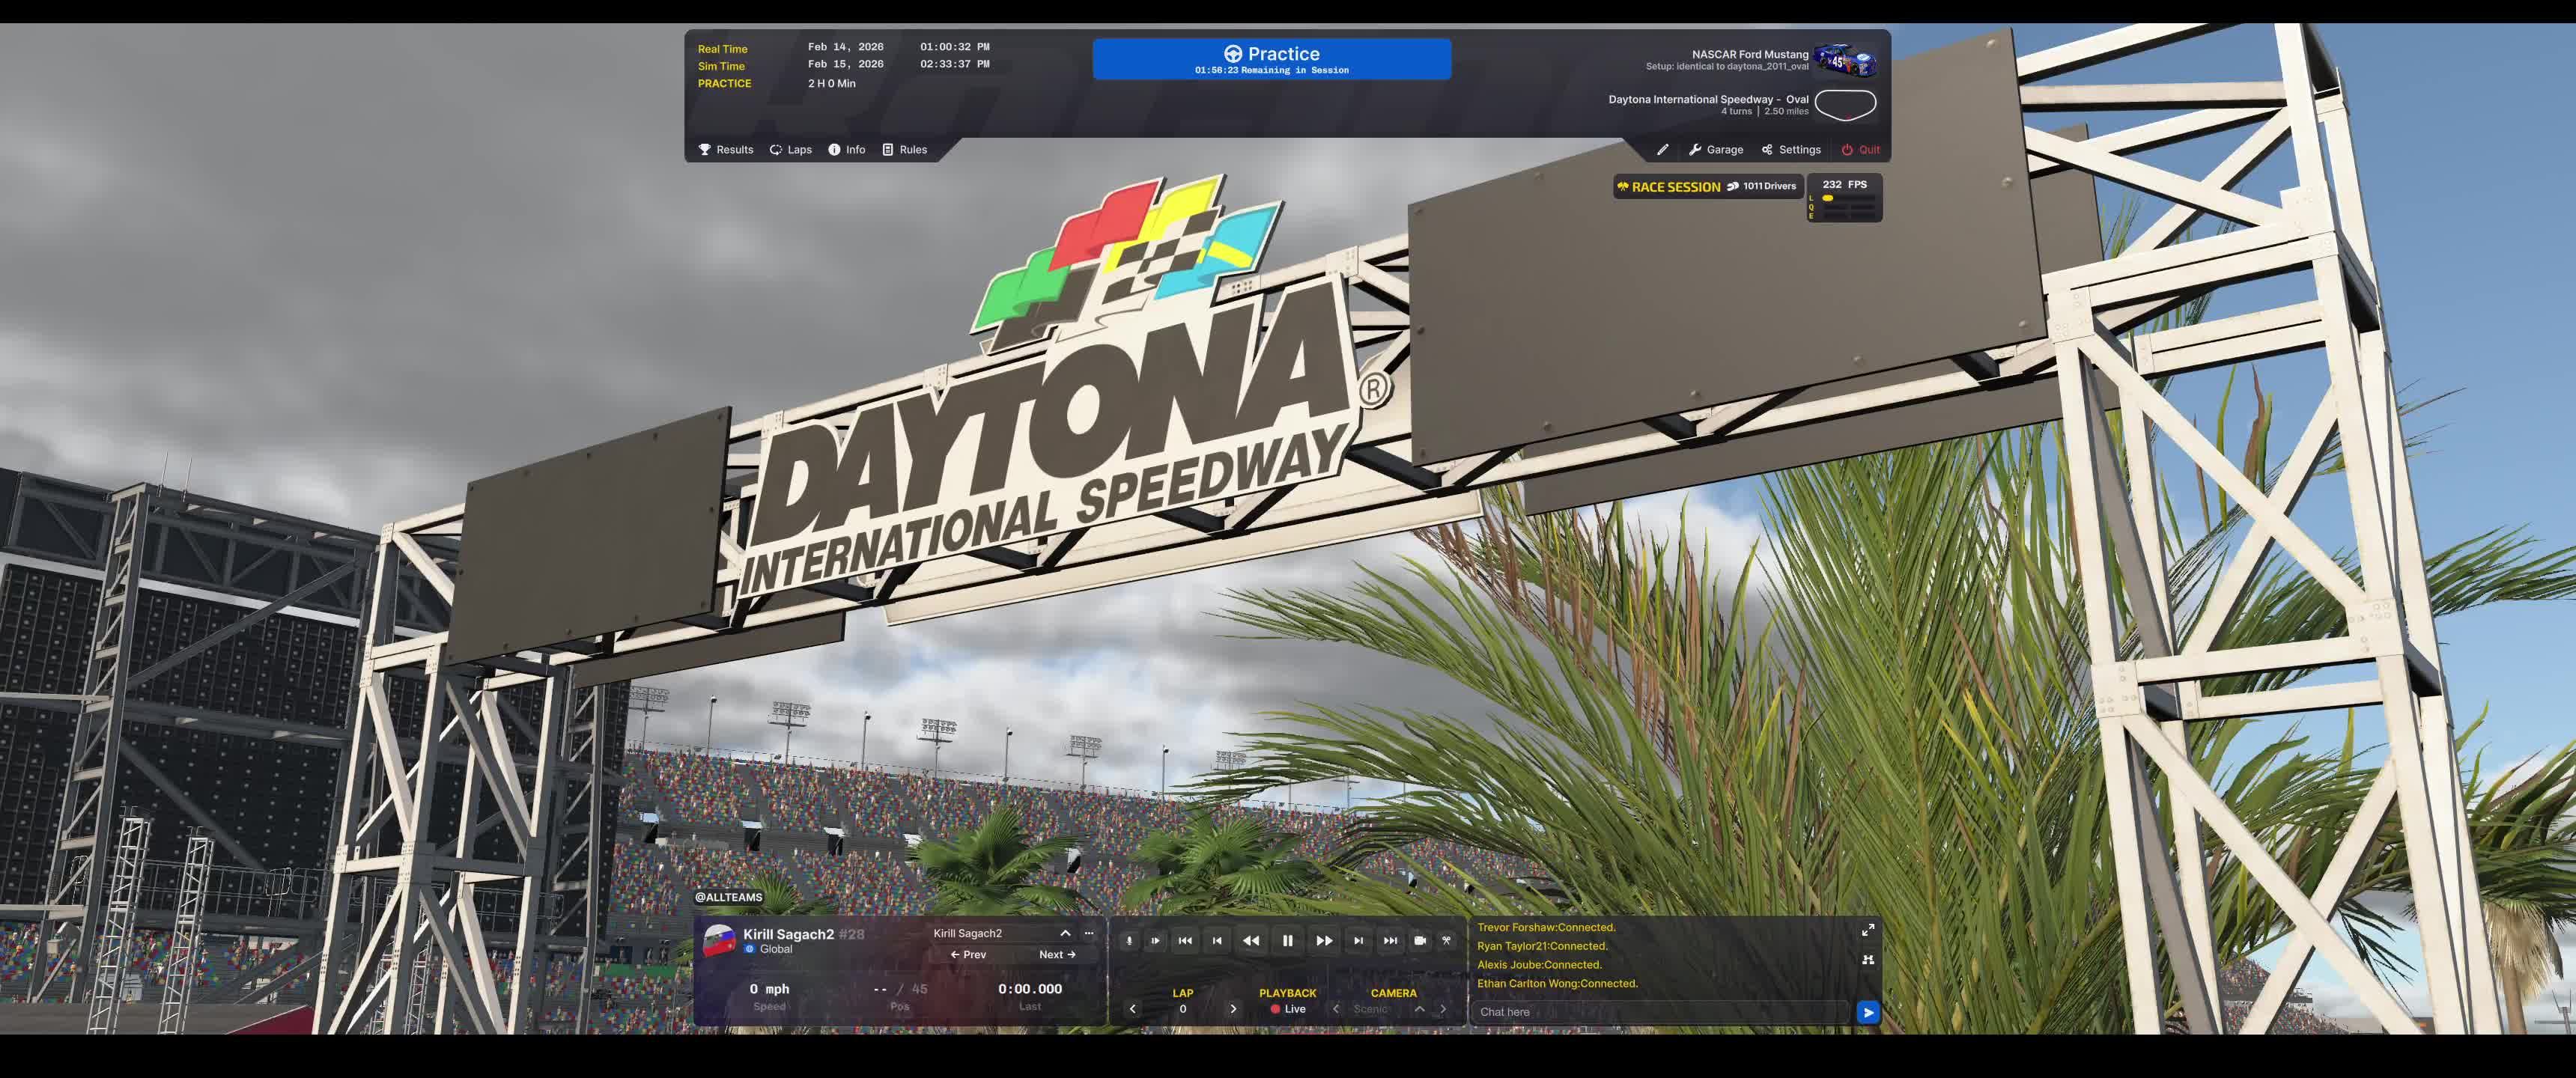Click the fast forward replay button
The image size is (2576, 1078).
click(x=1324, y=940)
